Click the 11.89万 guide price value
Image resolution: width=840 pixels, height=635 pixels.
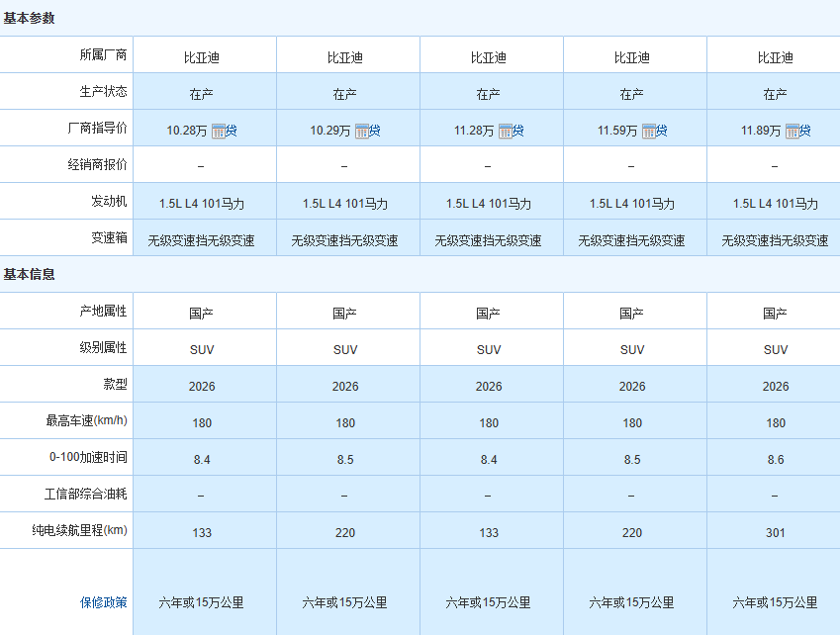tap(761, 131)
